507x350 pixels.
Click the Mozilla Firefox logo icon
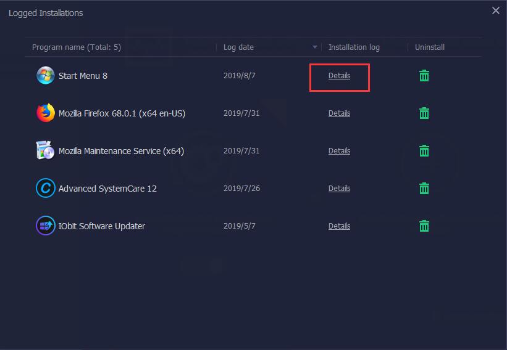[46, 113]
